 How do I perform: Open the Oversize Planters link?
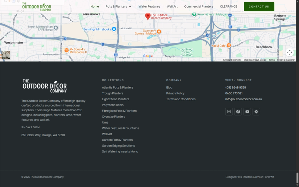(114, 117)
